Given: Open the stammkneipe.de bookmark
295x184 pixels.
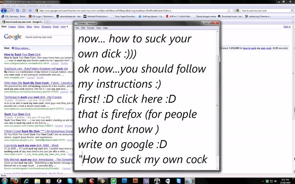Looking at the screenshot, I should 69,17.
